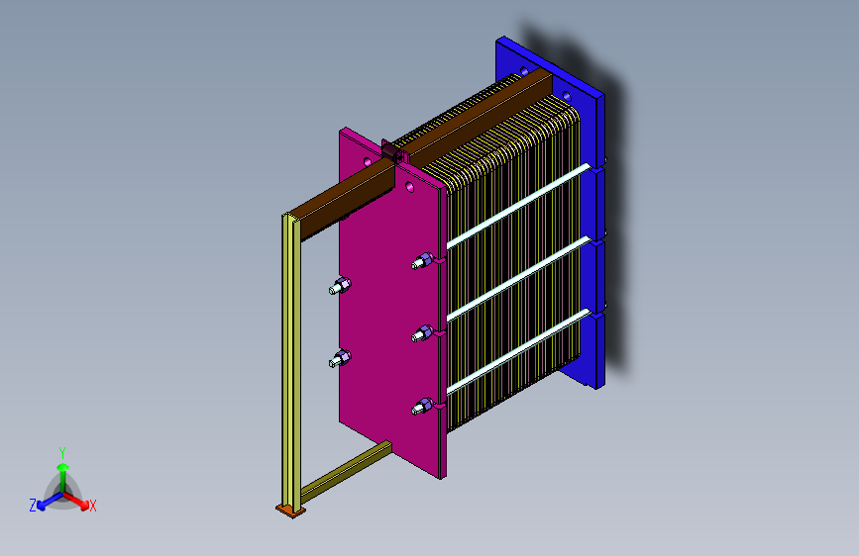Select the yellow vertical support column

pos(291,361)
